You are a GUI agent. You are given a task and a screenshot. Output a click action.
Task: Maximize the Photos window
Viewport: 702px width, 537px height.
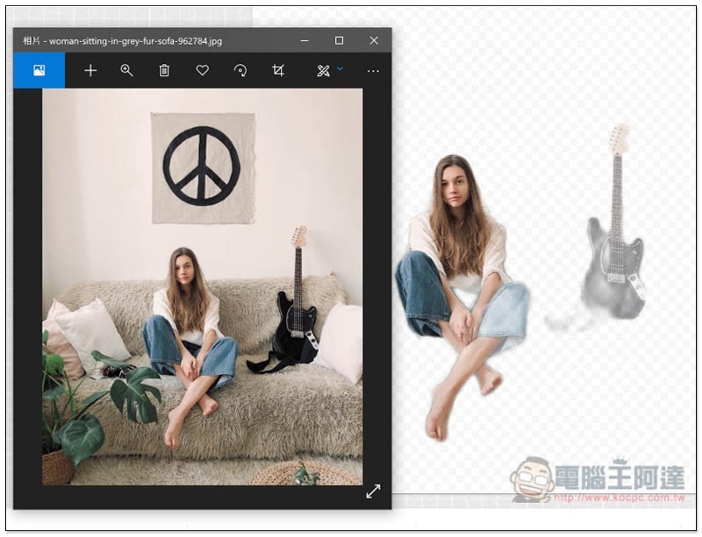[340, 40]
